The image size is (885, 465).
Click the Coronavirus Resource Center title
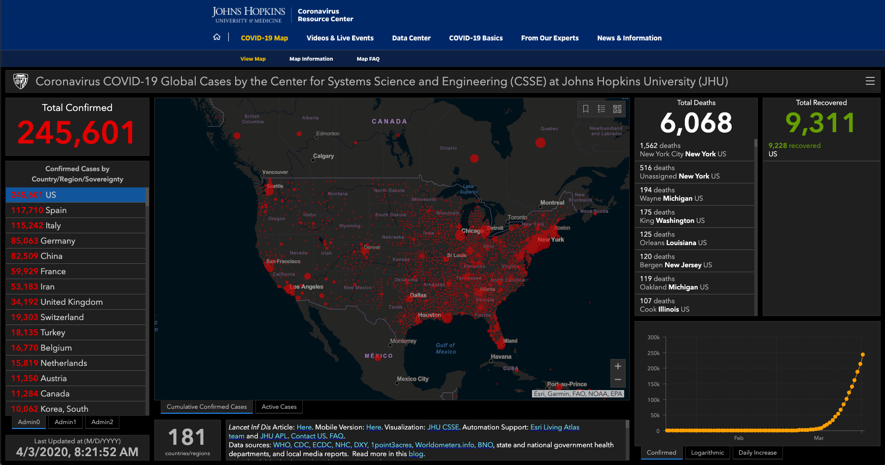click(x=325, y=15)
